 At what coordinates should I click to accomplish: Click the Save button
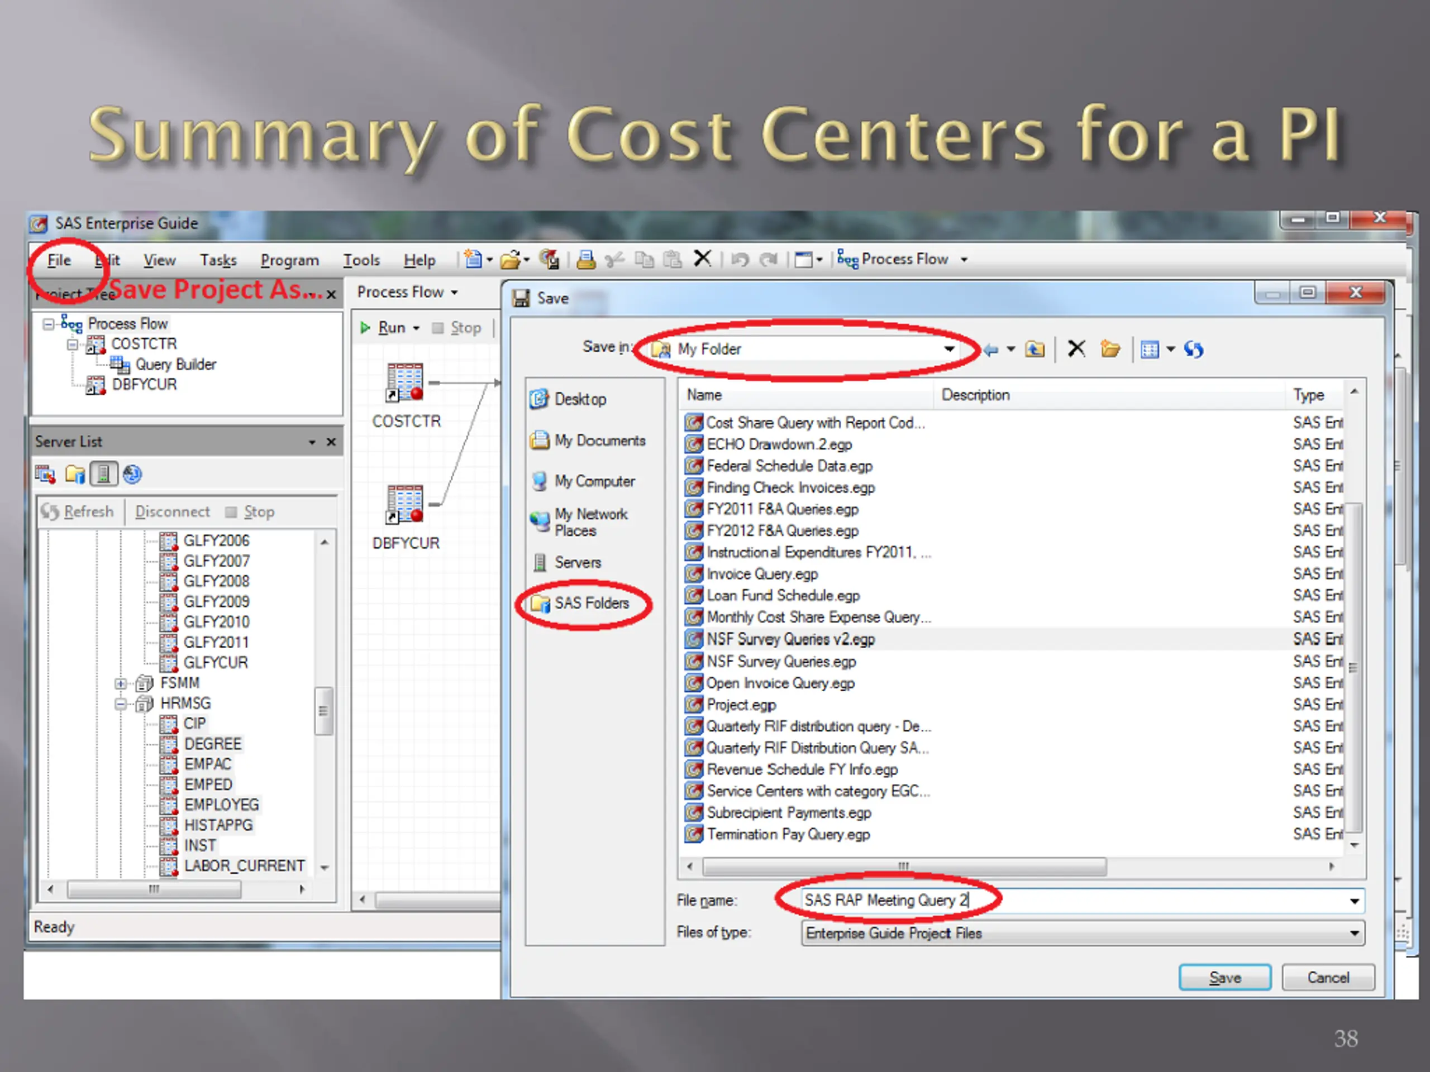point(1225,978)
